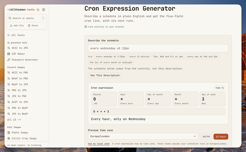Screen dimensions: 246x152
Task: Try 'the 1st of every month at midnight'
Action: [x=111, y=63]
